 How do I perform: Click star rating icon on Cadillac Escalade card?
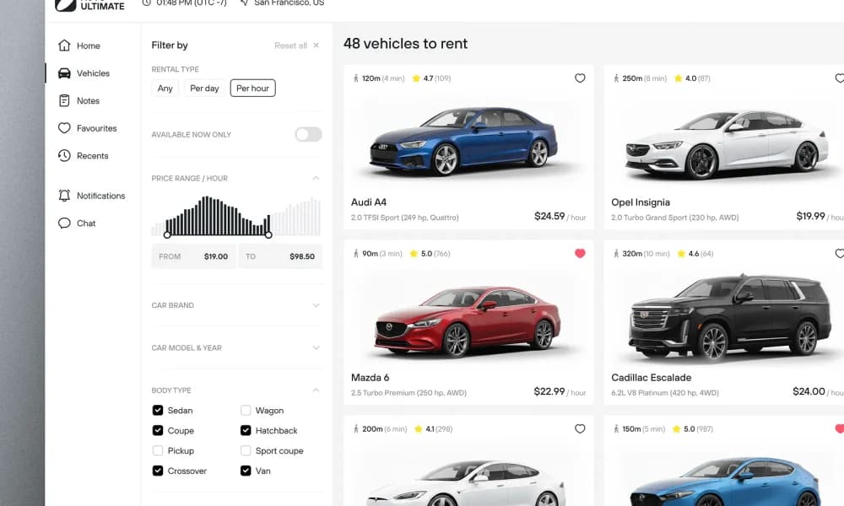(x=681, y=254)
